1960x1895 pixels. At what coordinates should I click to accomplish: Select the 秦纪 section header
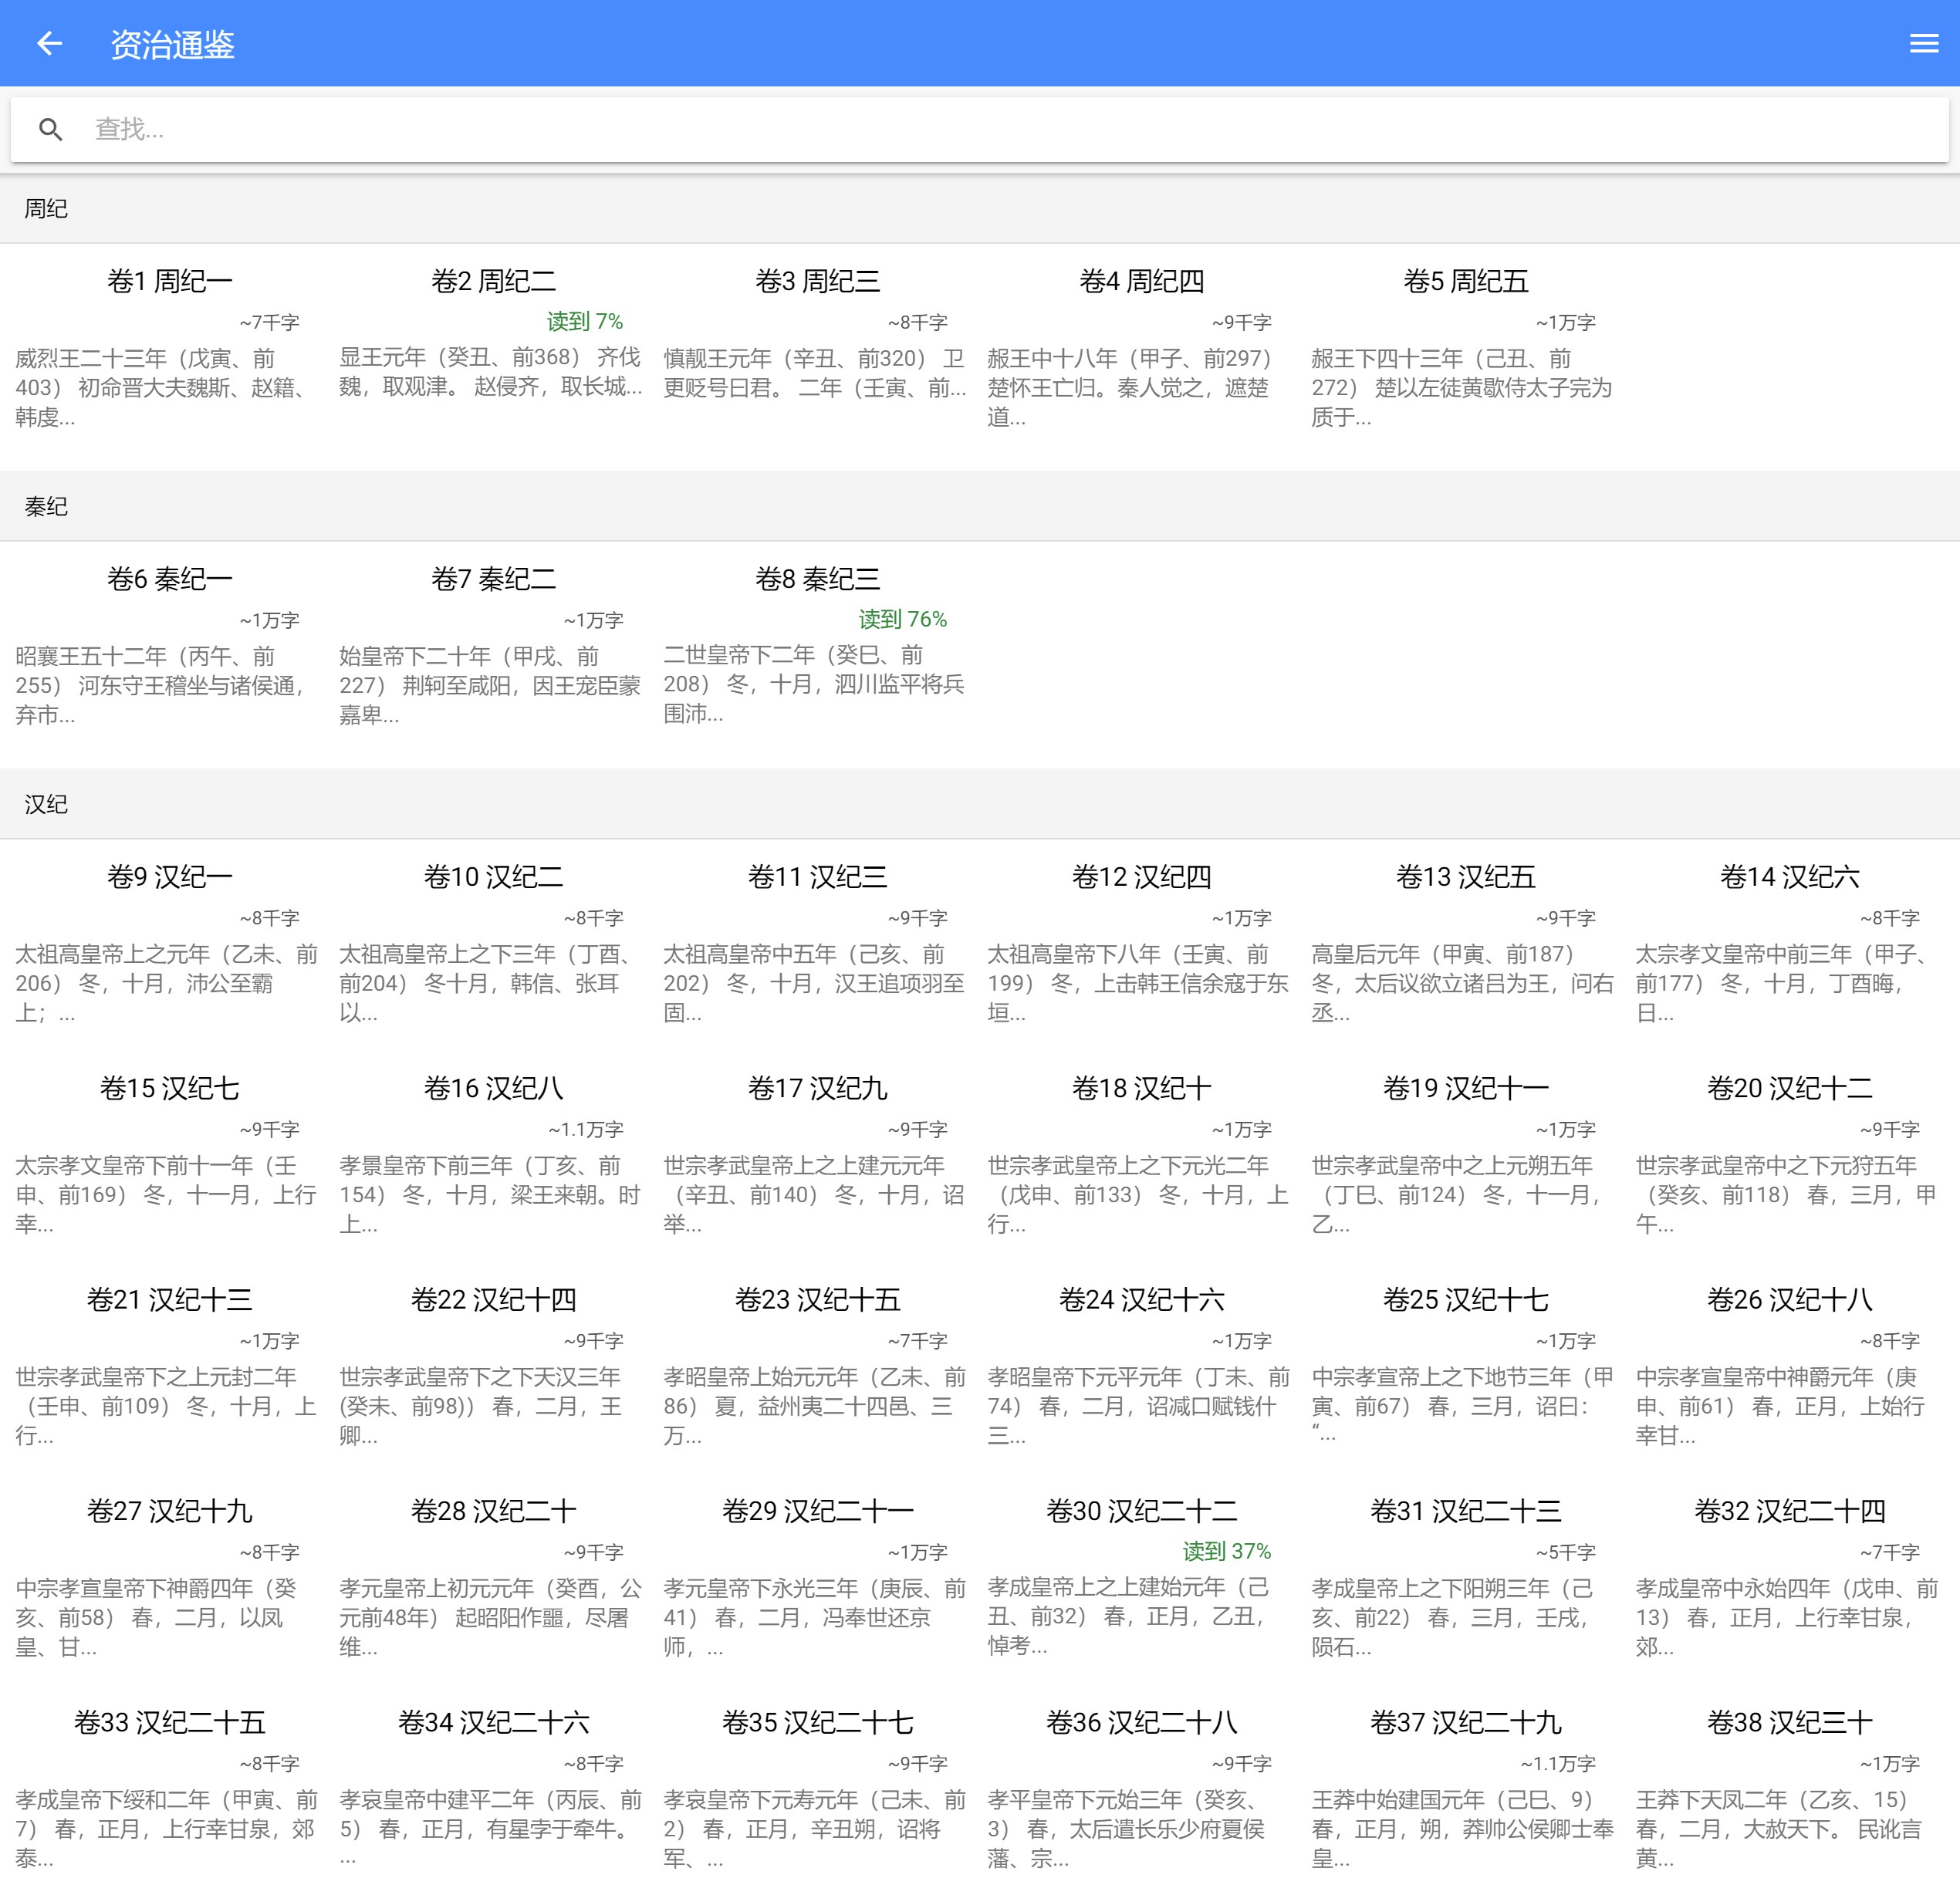click(x=46, y=507)
